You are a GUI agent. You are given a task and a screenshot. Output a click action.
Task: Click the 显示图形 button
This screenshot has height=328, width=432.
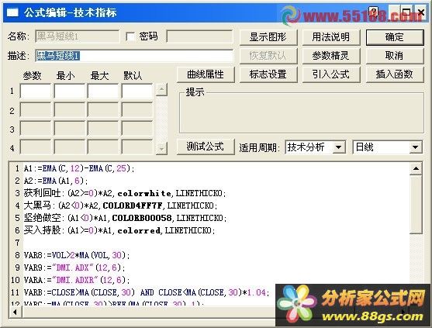[x=268, y=37]
